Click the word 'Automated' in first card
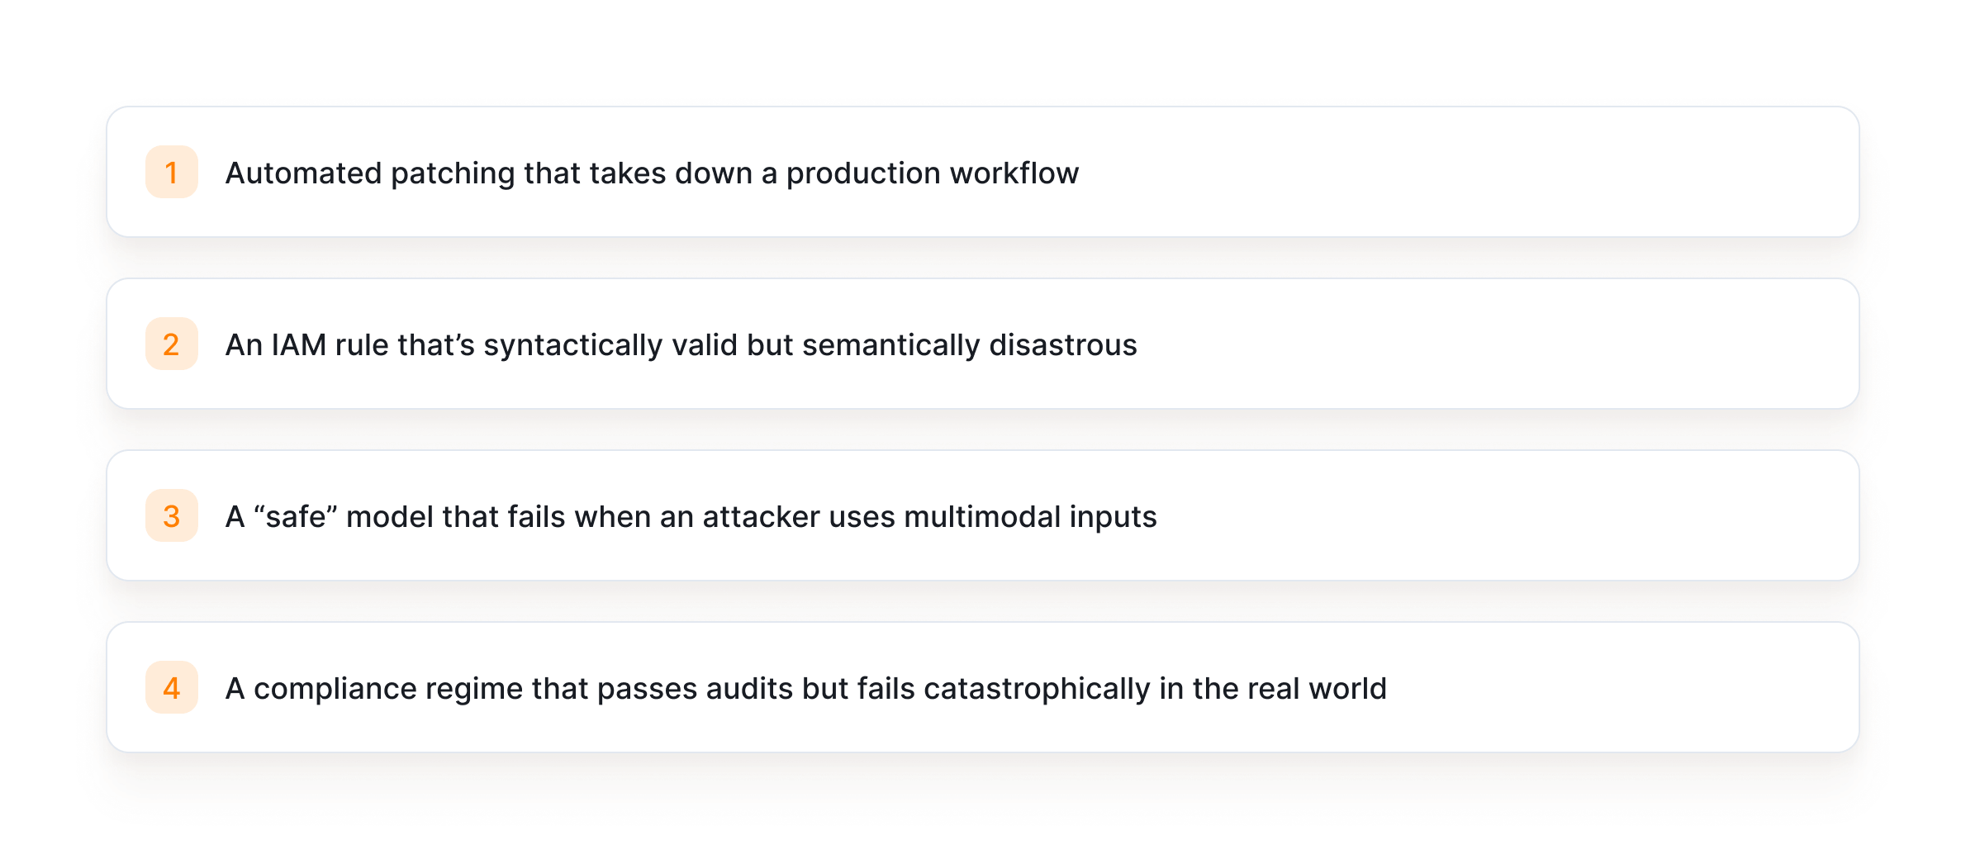The width and height of the screenshot is (1966, 859). 304,173
